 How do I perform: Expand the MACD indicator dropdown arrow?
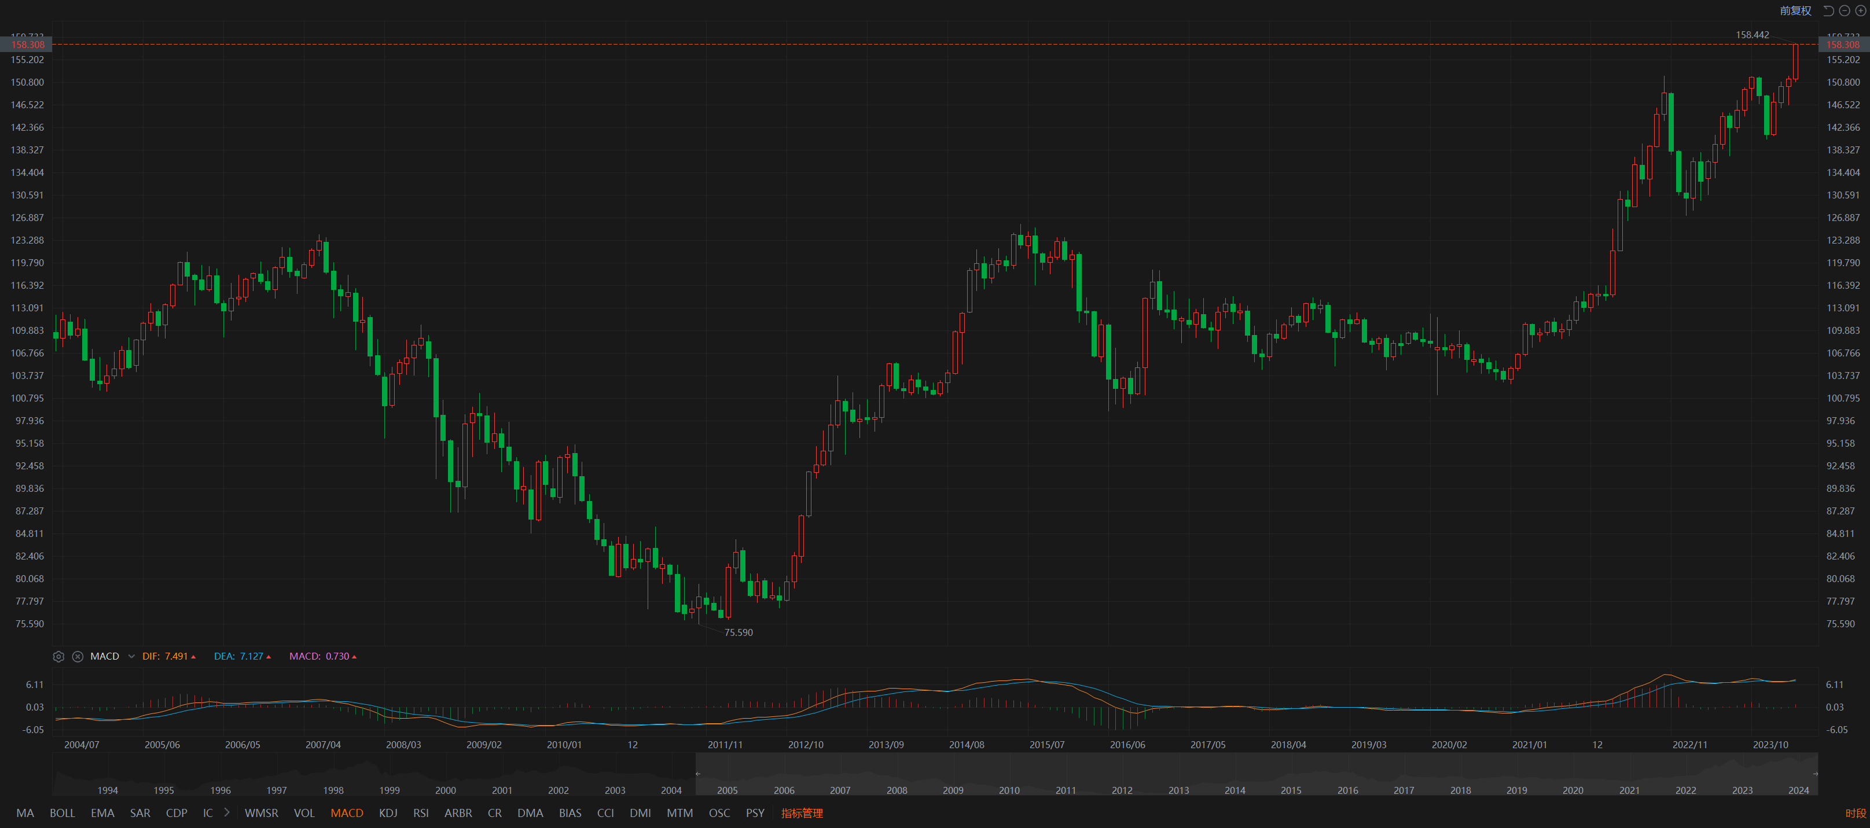tap(131, 656)
